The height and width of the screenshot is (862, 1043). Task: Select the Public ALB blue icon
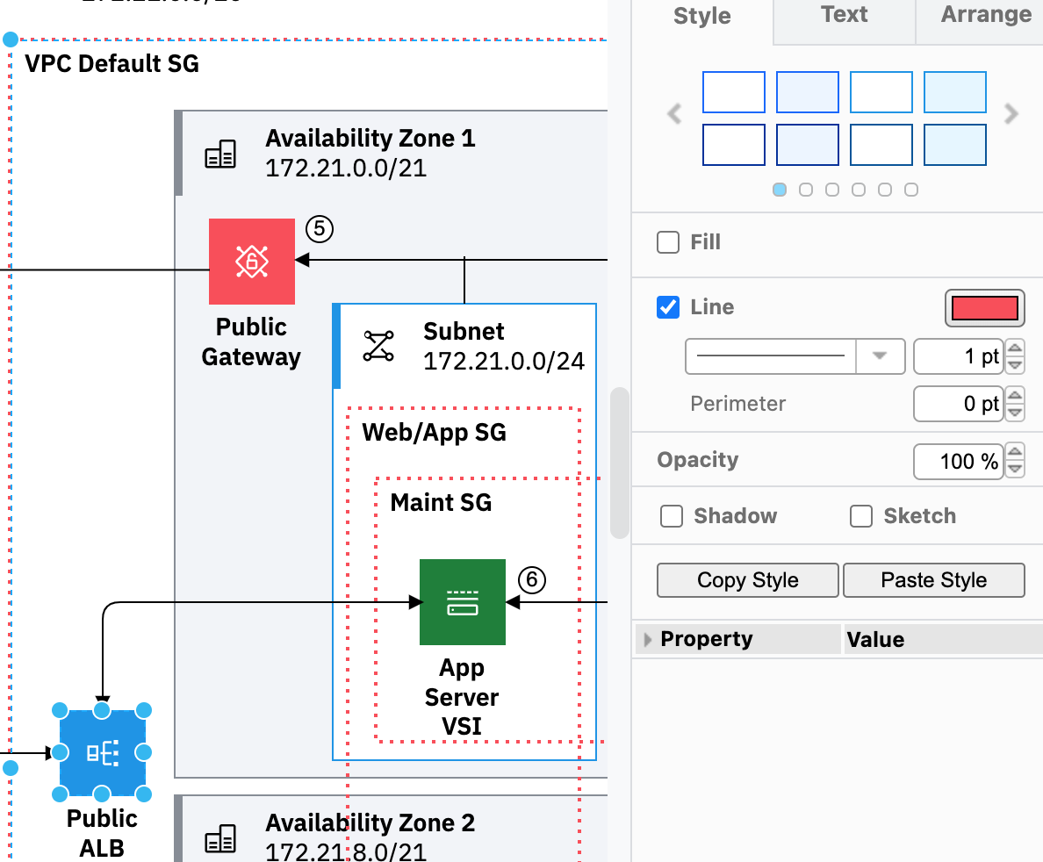pos(102,752)
